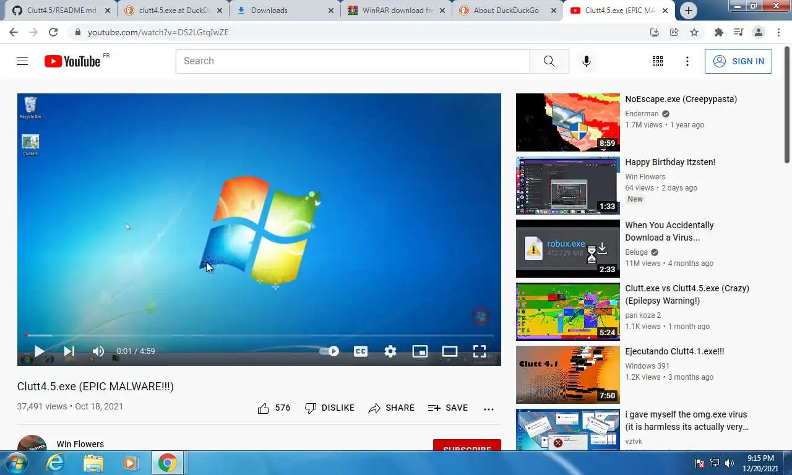Screen dimensions: 792x475
Task: Skip to the next video
Action: tap(69, 351)
